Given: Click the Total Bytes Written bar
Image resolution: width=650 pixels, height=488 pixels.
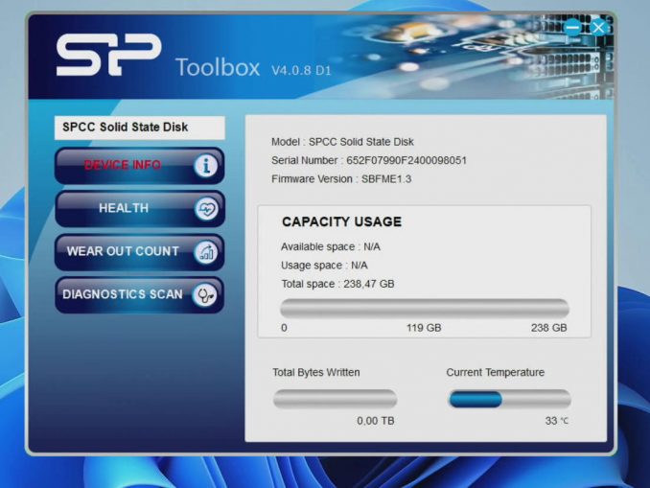Looking at the screenshot, I should point(335,399).
